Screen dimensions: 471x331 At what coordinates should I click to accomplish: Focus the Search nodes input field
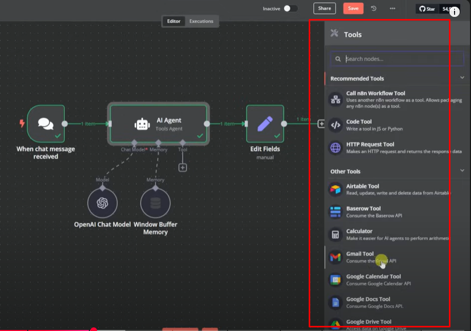397,59
